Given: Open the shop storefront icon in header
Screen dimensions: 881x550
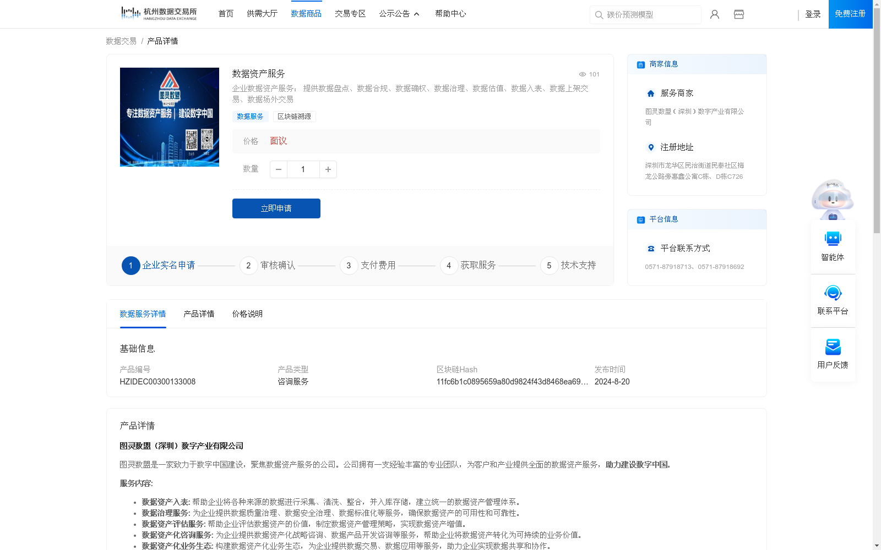Looking at the screenshot, I should [x=739, y=14].
